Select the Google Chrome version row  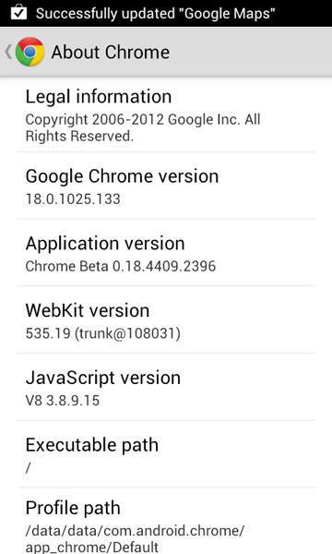coord(166,186)
